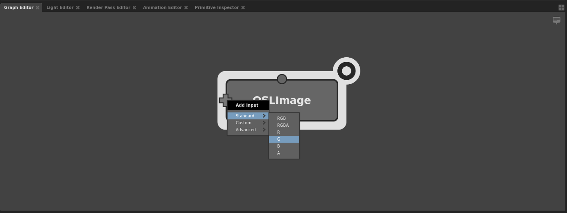The height and width of the screenshot is (213, 567).
Task: Choose the B channel input
Action: pos(284,146)
